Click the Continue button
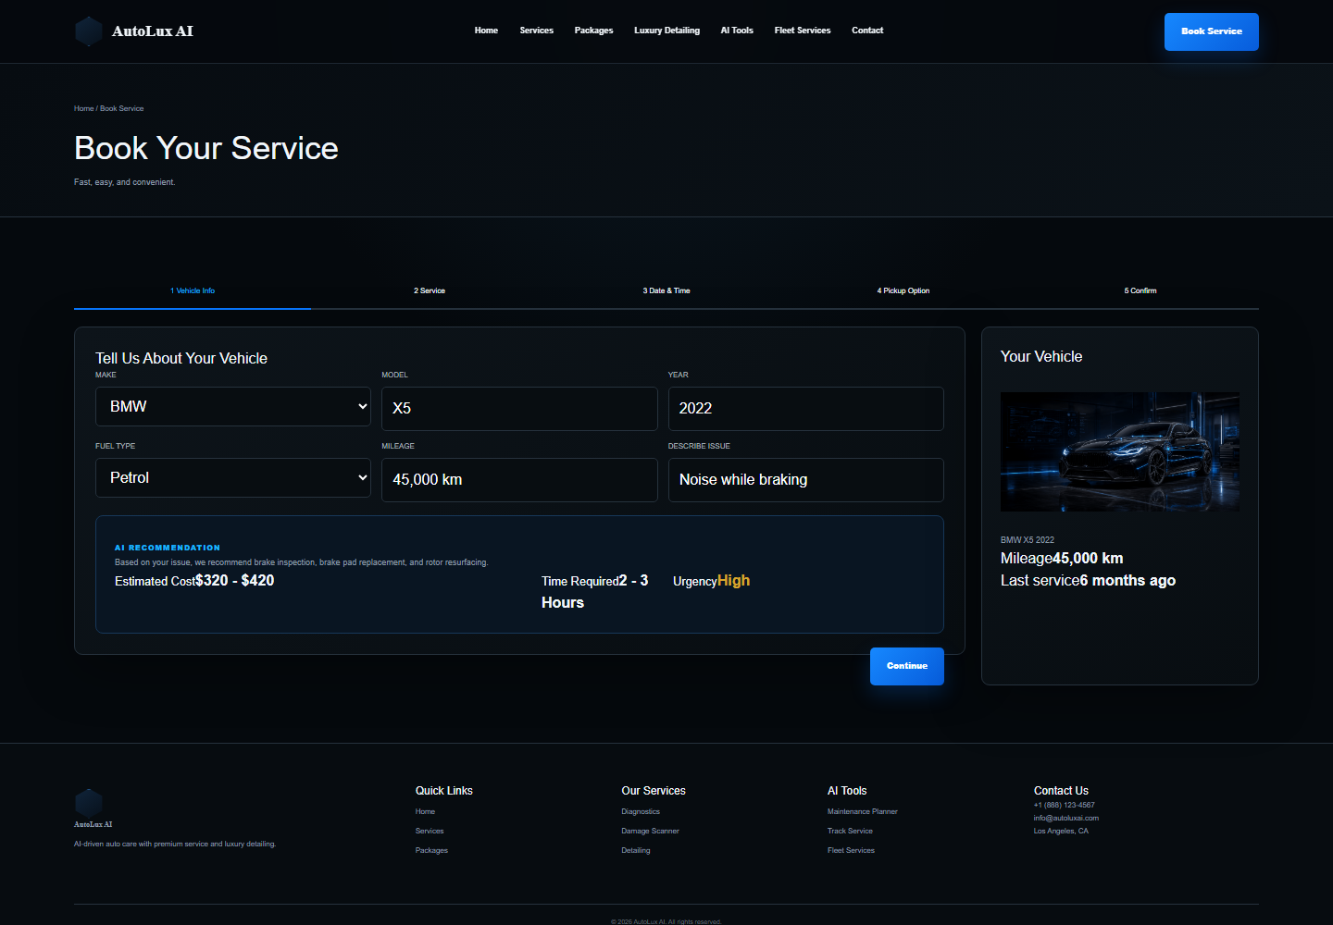 tap(907, 666)
